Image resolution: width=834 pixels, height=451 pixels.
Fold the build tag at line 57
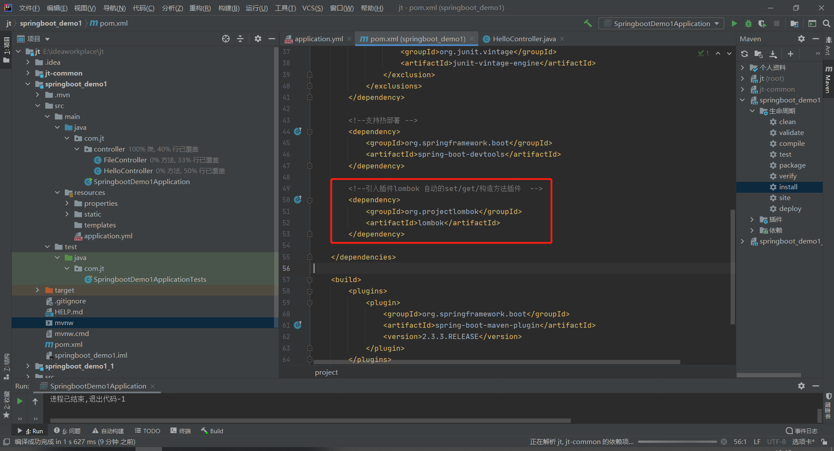point(310,280)
